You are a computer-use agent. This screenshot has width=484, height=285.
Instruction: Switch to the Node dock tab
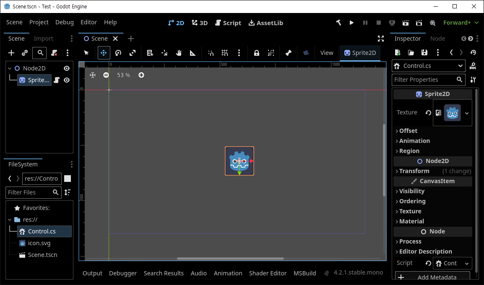pos(438,39)
